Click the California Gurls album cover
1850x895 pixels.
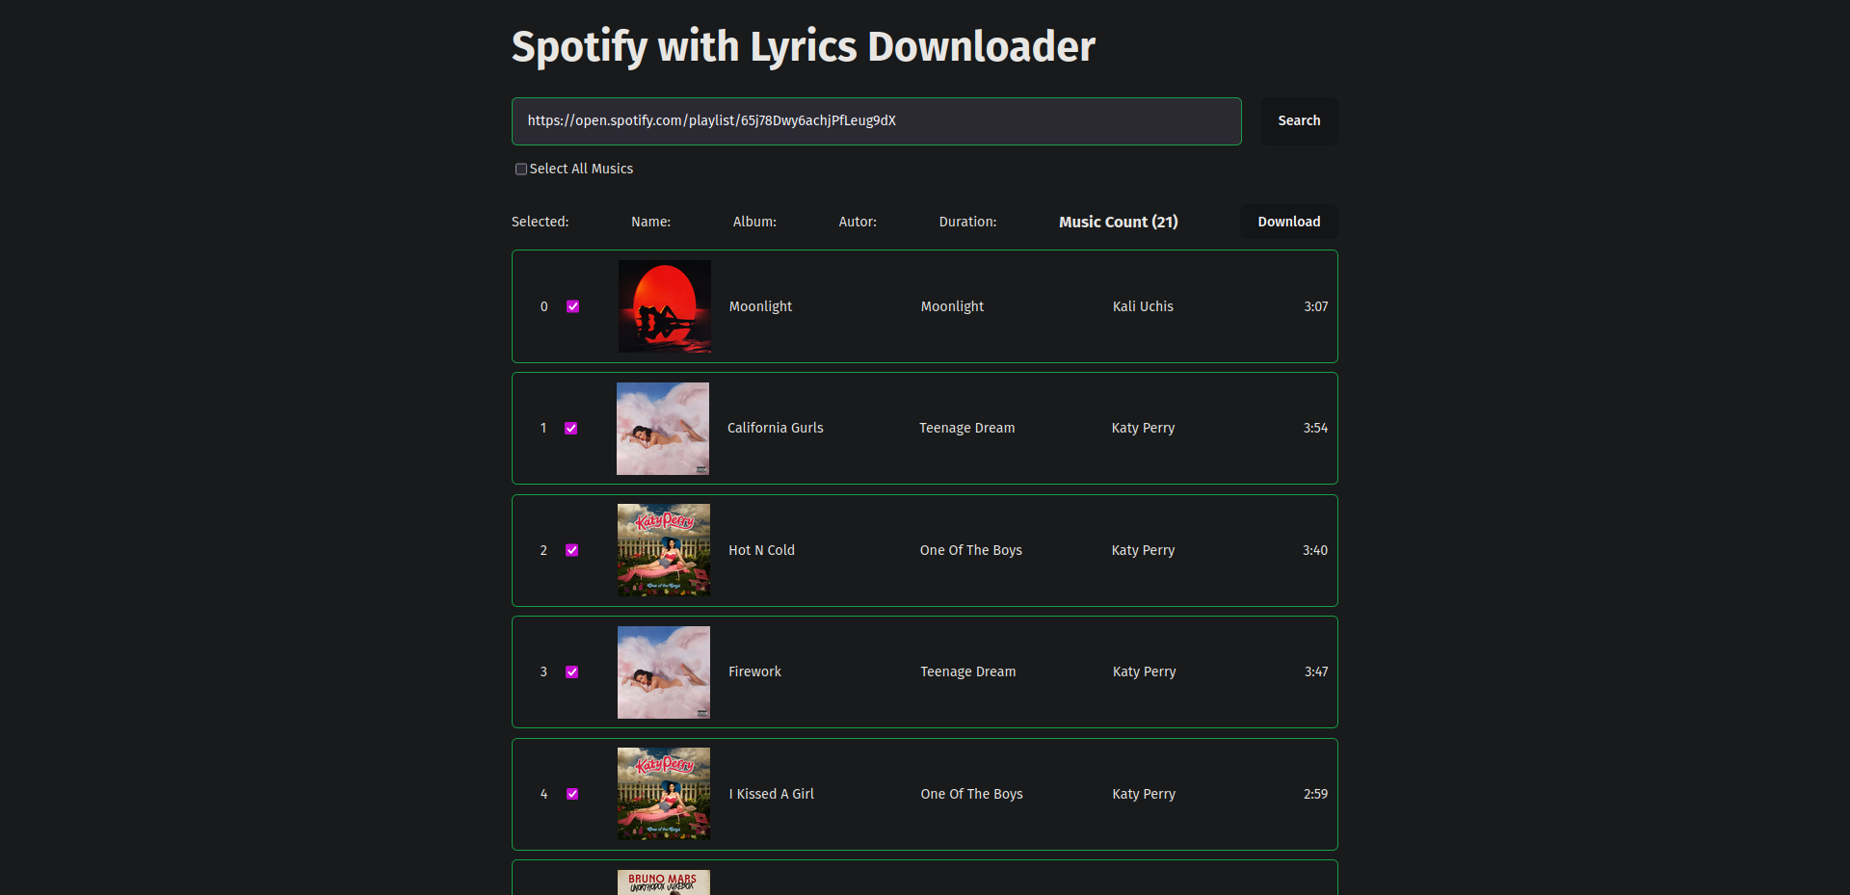(x=663, y=429)
